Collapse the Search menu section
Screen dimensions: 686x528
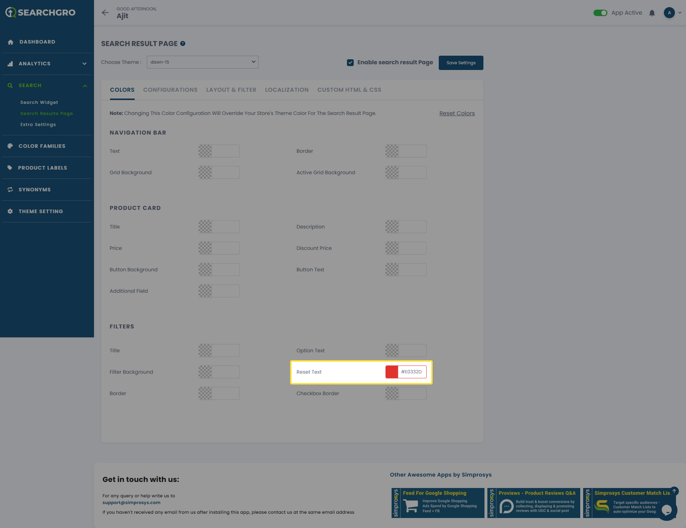point(85,86)
